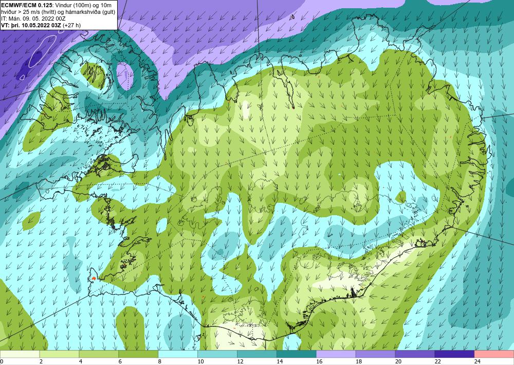Click the pale lavender 16–18 m/s legend swatch
Screen dimensions: 514x365
[x=336, y=354]
